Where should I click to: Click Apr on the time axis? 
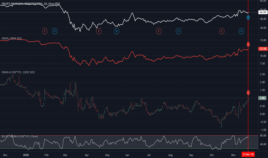click(x=87, y=155)
